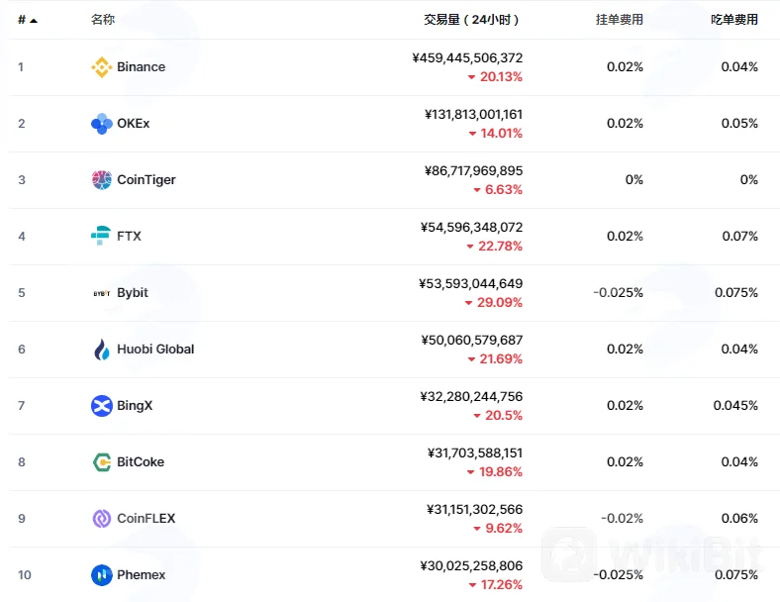Sort by rank using # arrow

click(x=28, y=20)
